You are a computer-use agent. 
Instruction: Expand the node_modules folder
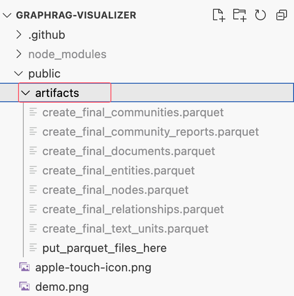(18, 54)
